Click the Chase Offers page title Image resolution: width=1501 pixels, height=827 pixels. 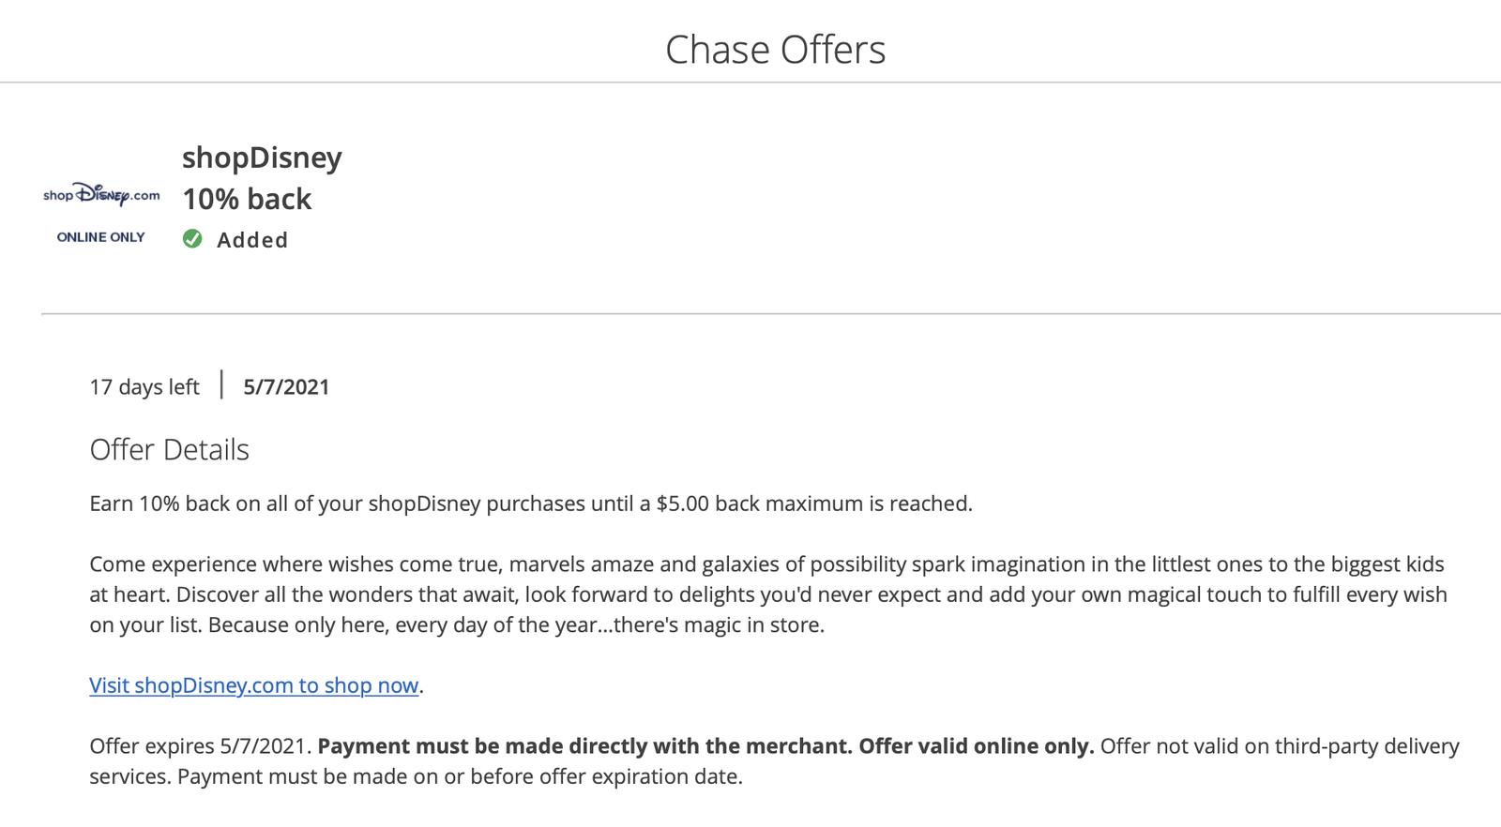(775, 50)
